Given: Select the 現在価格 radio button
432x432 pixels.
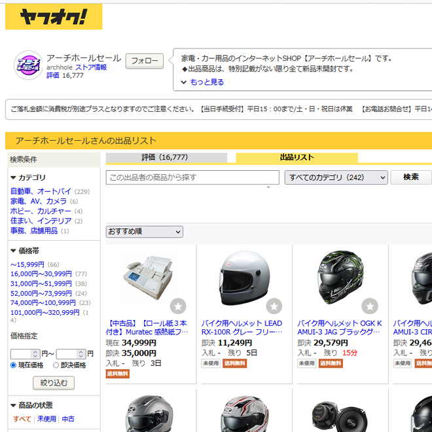Looking at the screenshot, I should [x=14, y=365].
